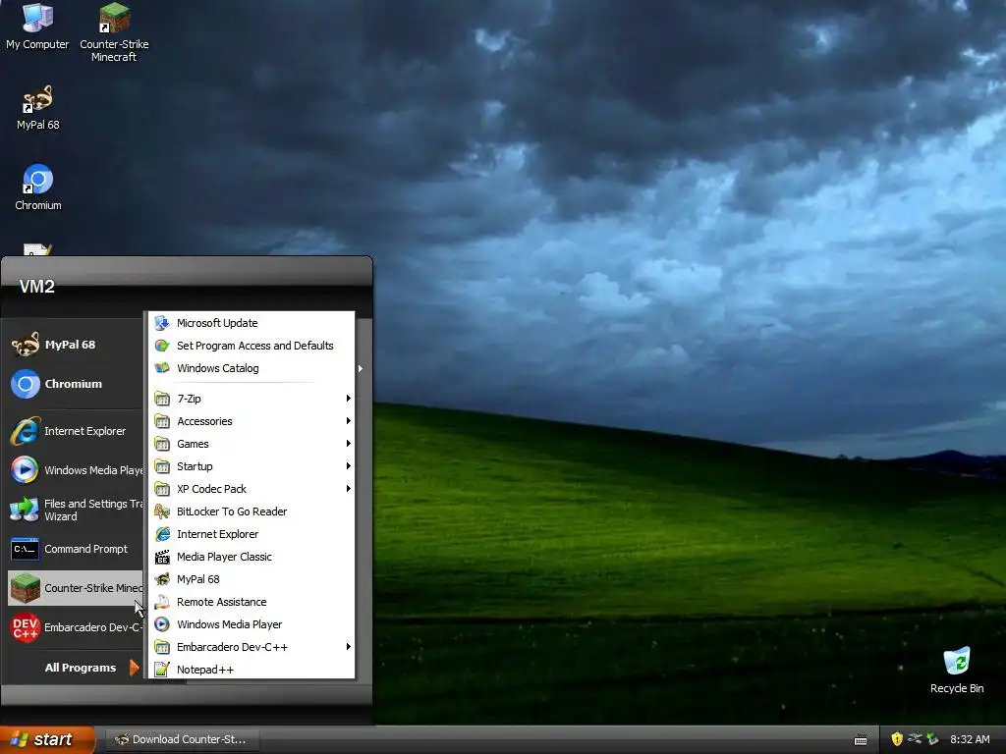
Task: Open the Recycle Bin
Action: tap(957, 670)
